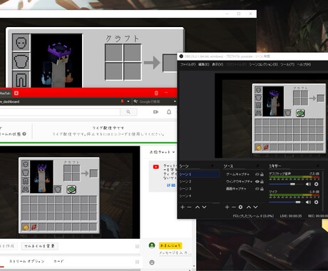Viewport: 328px width, 271px height.
Task: Open the OBS 表示(V) menu
Action: pyautogui.click(x=217, y=64)
